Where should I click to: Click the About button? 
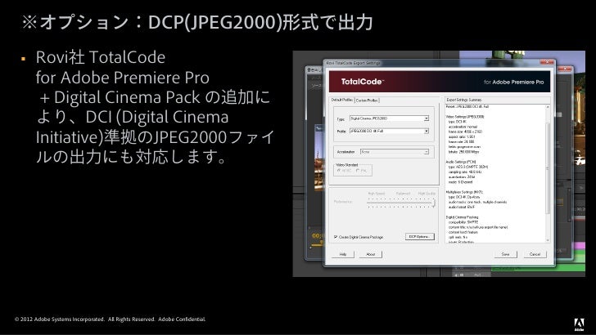click(x=370, y=254)
